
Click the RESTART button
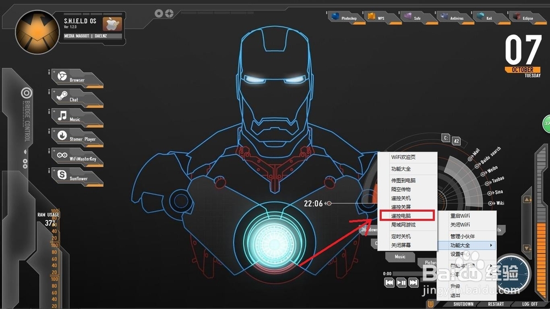(x=496, y=304)
